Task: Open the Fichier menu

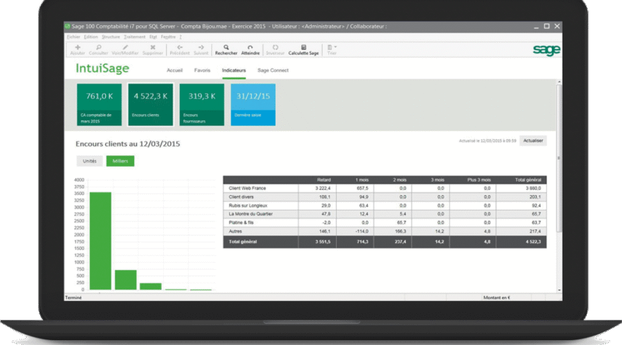Action: tap(73, 37)
